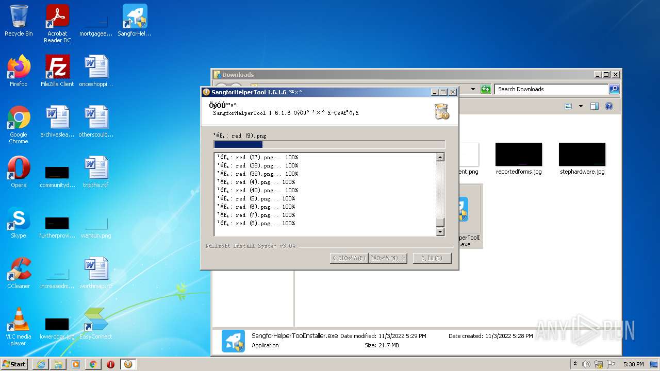The width and height of the screenshot is (660, 371).
Task: Launch EasyConnect desktop shortcut
Action: (96, 324)
